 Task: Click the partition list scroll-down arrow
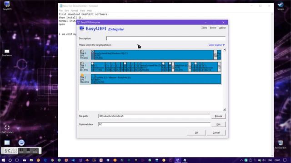coord(224,109)
